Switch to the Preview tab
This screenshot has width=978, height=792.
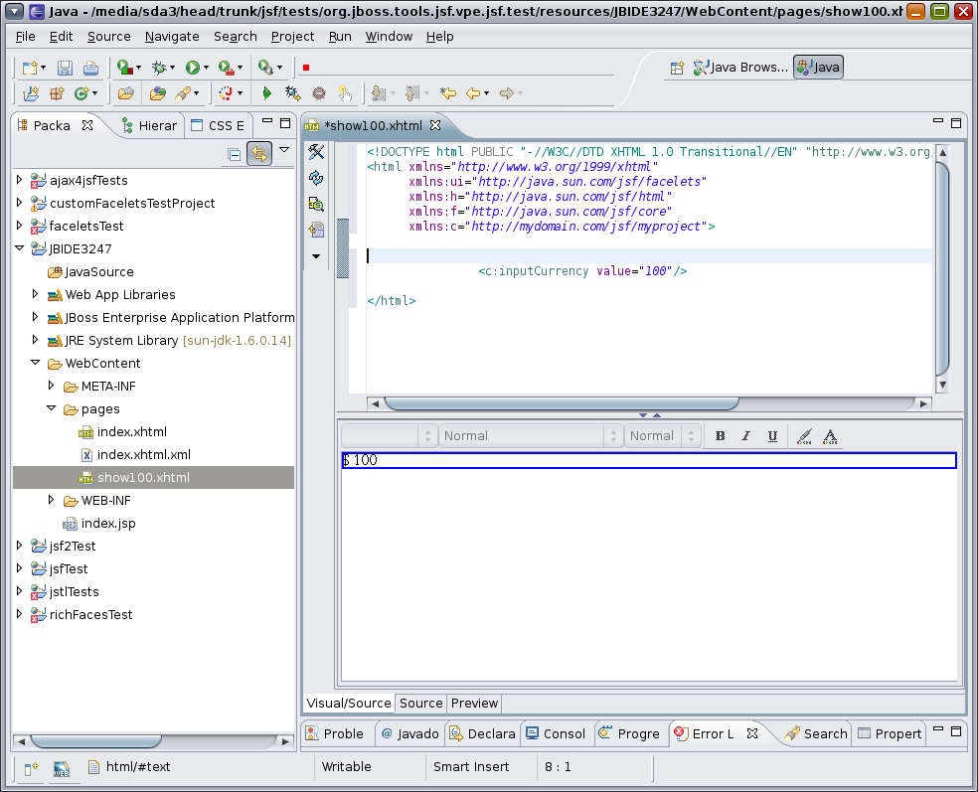coord(474,703)
